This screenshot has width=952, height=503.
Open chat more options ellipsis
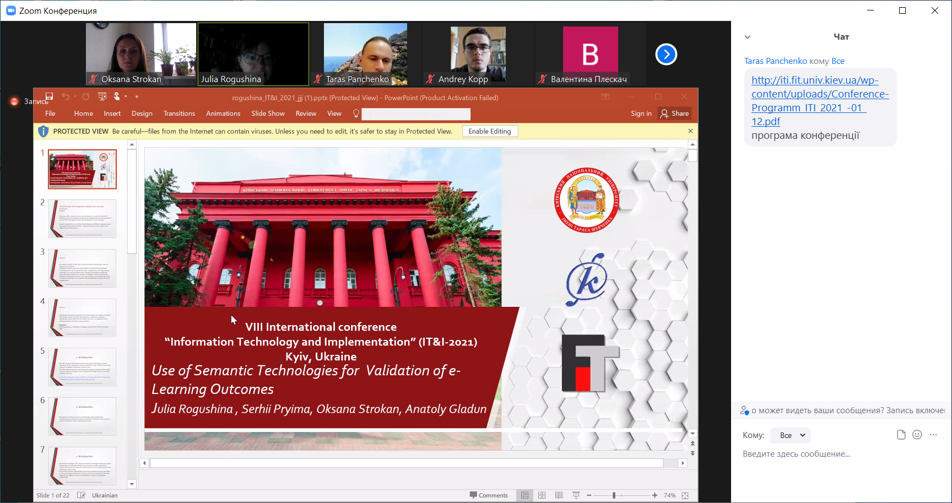(933, 435)
